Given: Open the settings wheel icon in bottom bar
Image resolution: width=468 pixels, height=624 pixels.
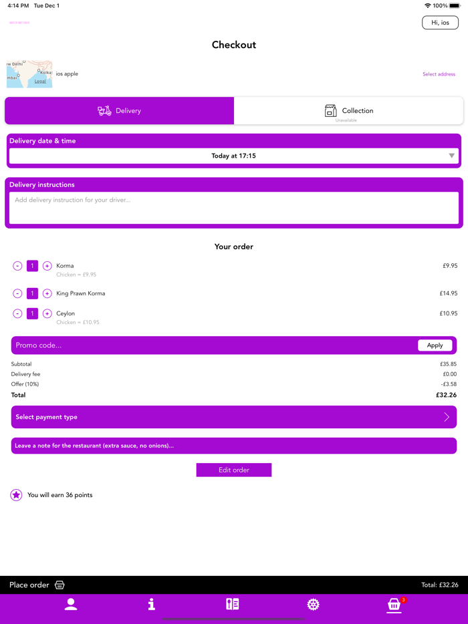Looking at the screenshot, I should [313, 604].
